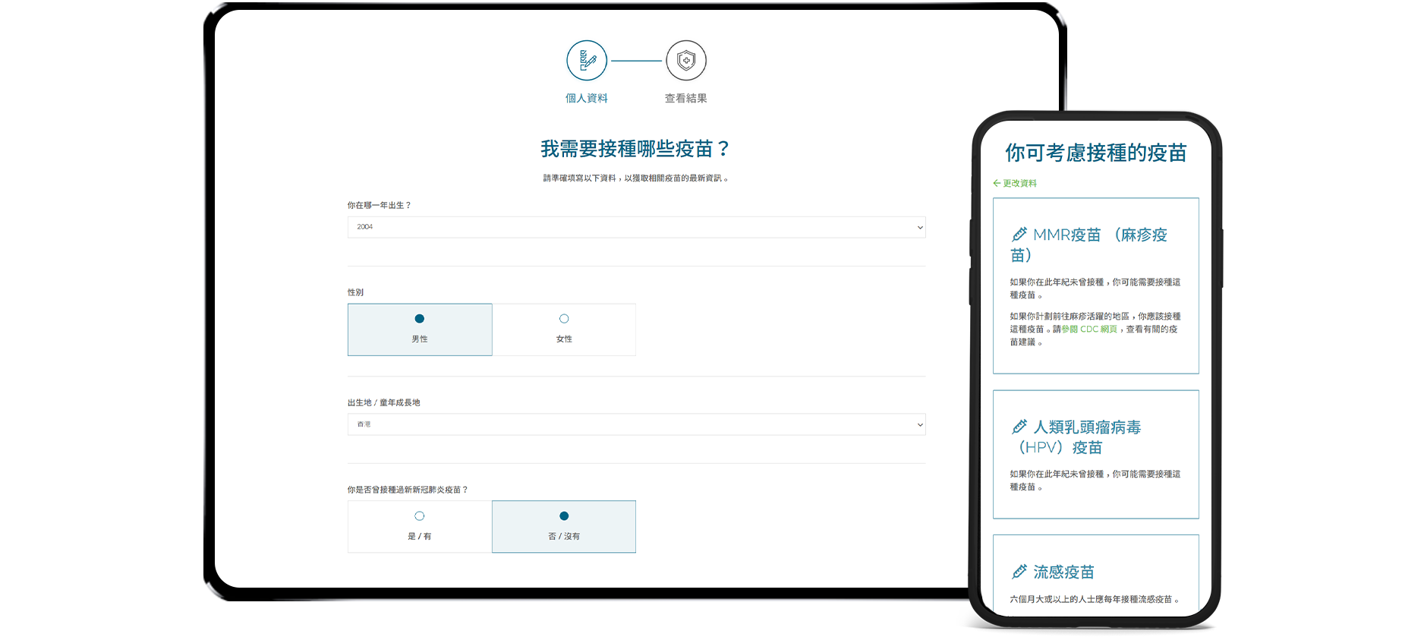Open the 參閱 CDC 網頁 link
The height and width of the screenshot is (637, 1424).
(1089, 329)
